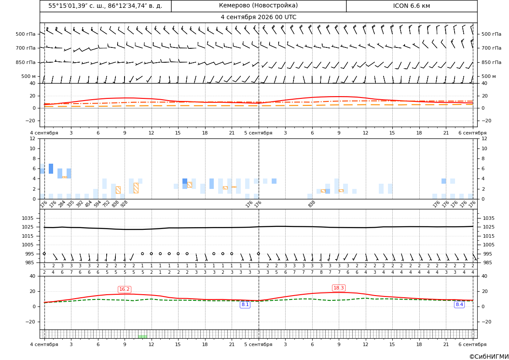This screenshot has height=360, width=509.
Task: Click the 850 гПа label on the right axis
Action: [492, 62]
